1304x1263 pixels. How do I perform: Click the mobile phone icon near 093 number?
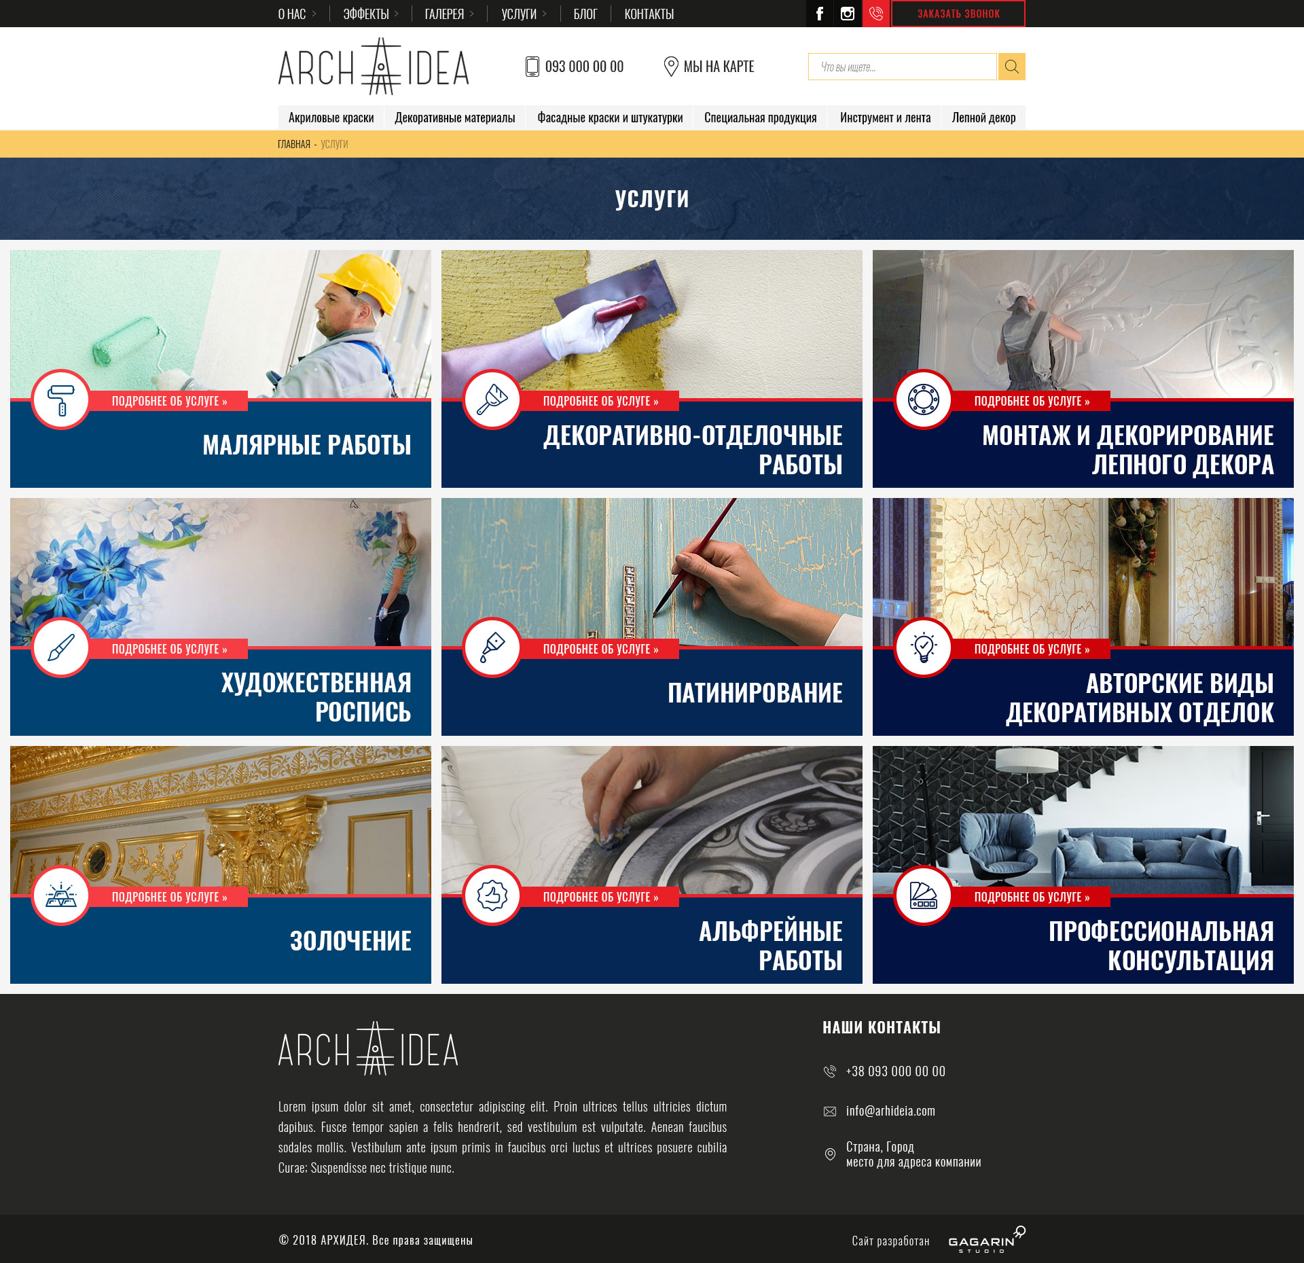[532, 67]
